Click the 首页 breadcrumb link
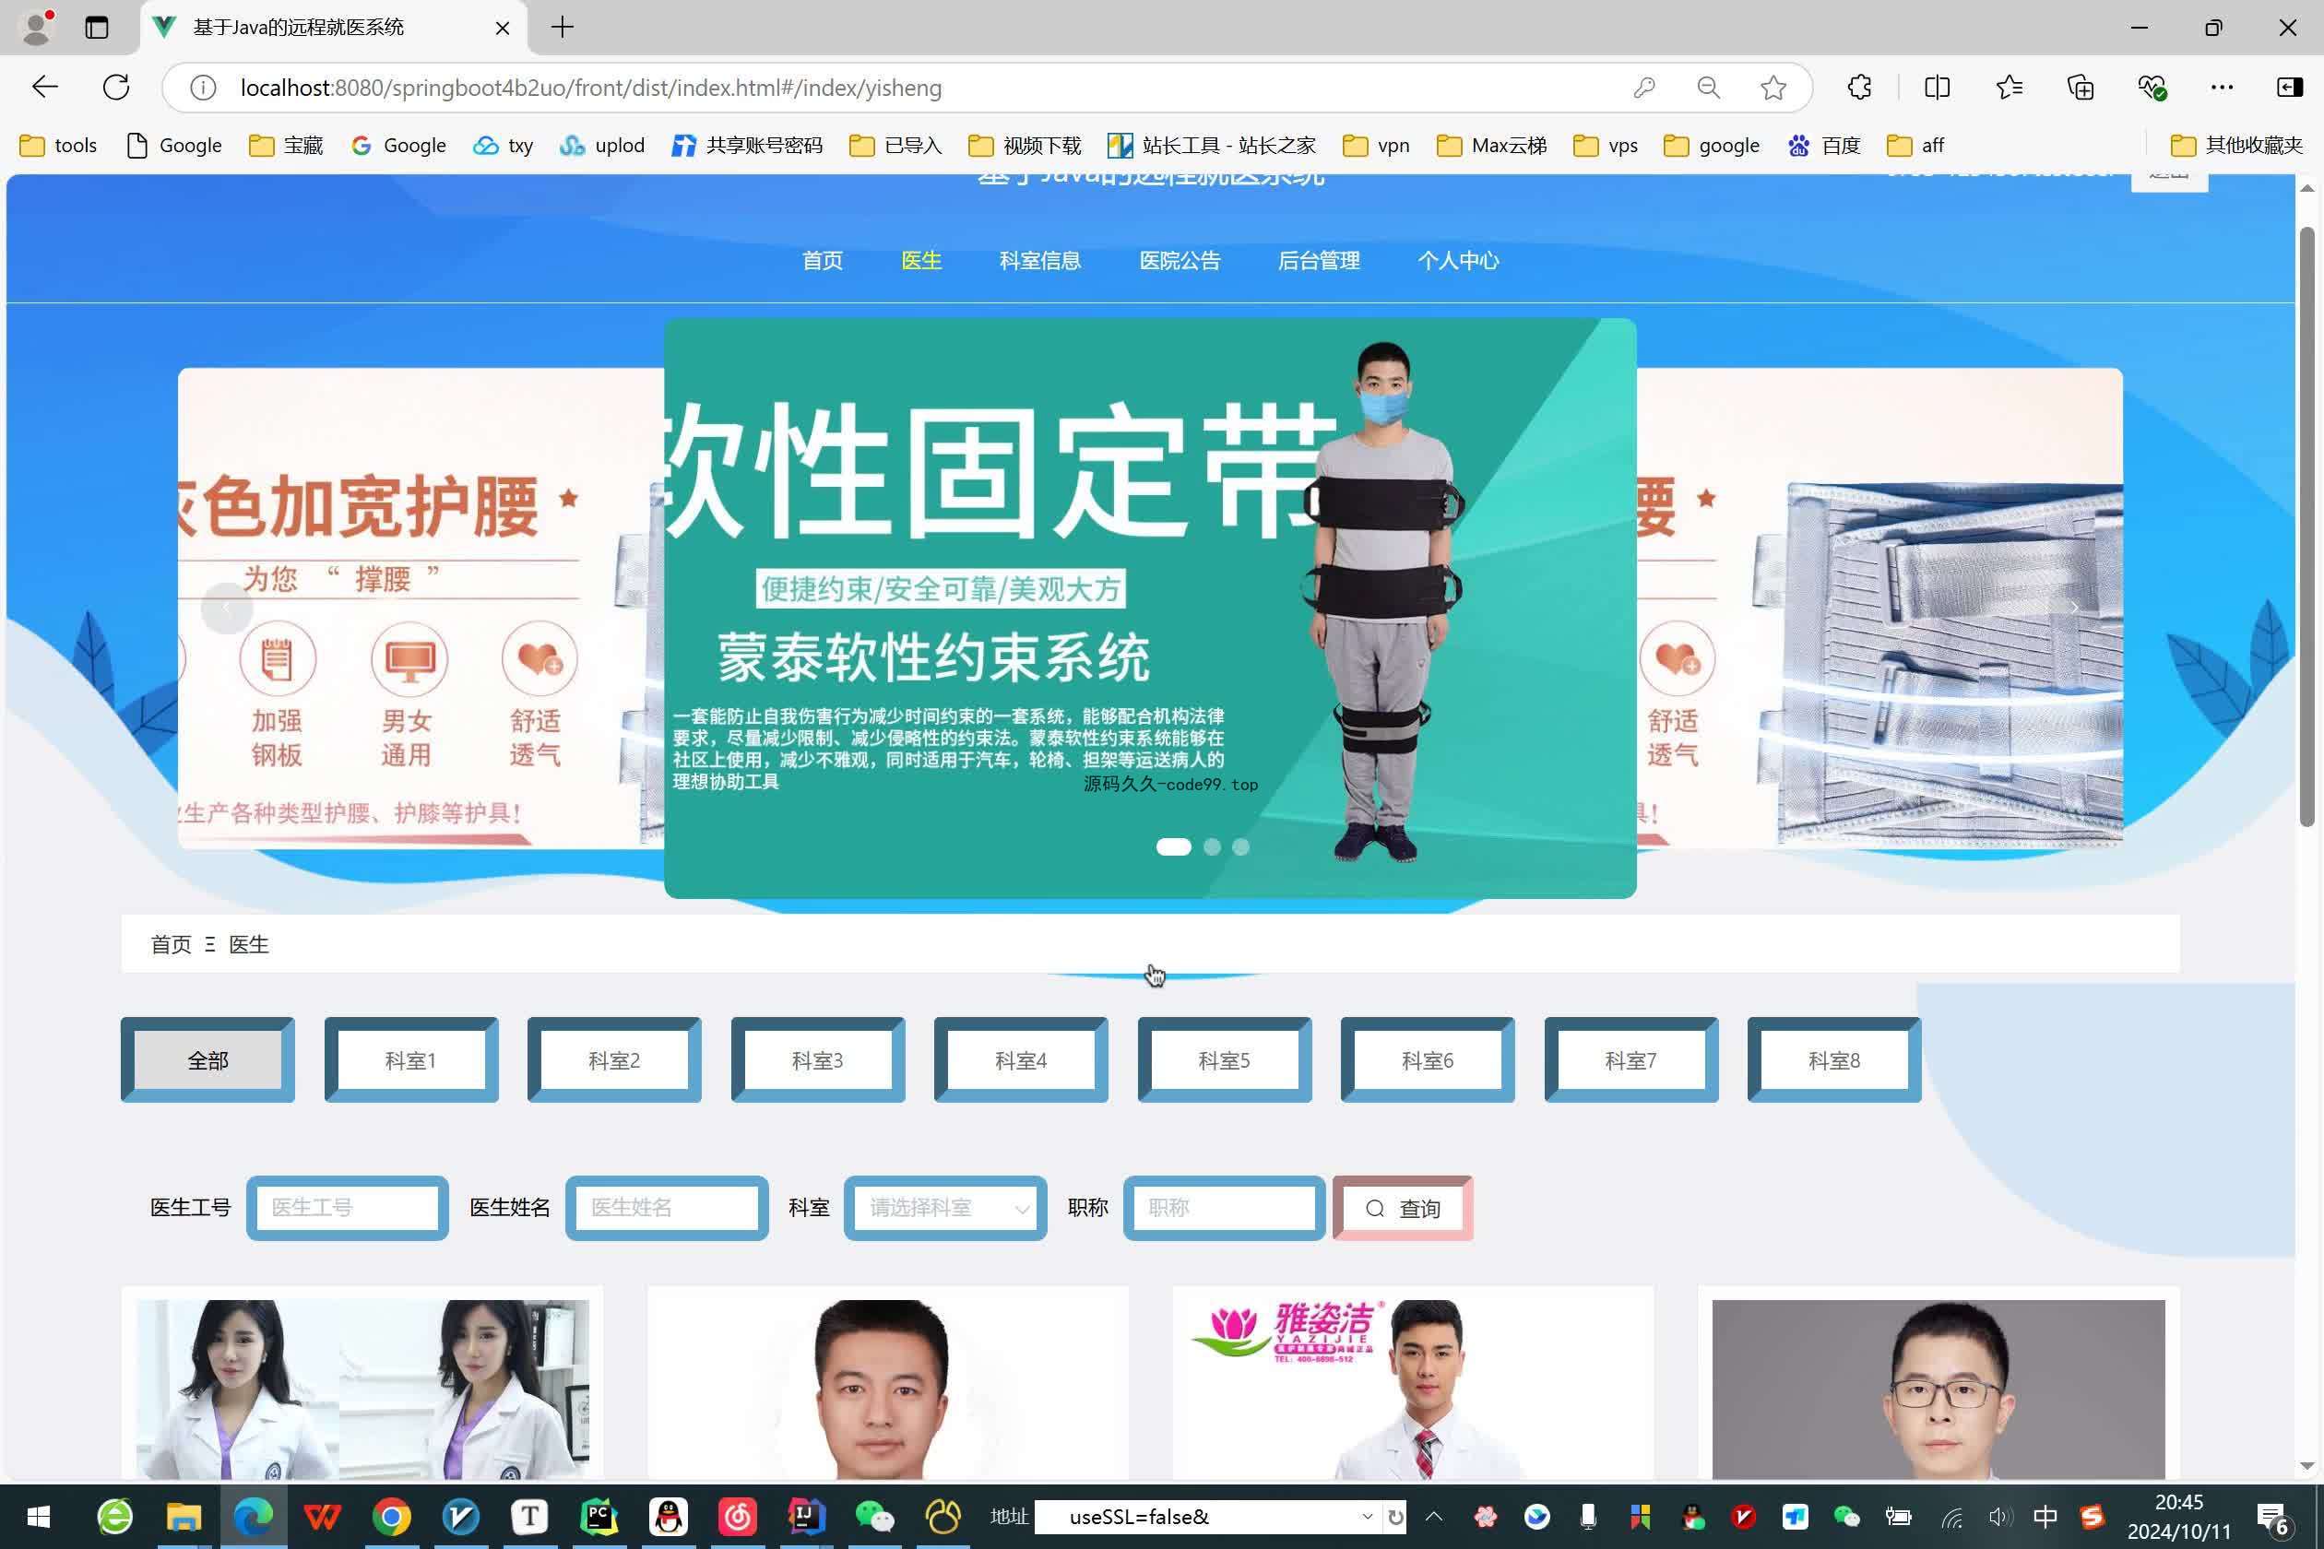 [x=171, y=944]
